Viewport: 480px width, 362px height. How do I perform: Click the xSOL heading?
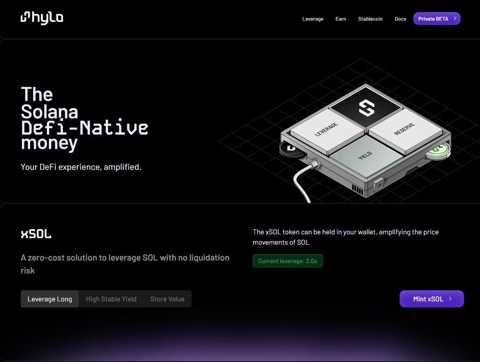pos(36,234)
